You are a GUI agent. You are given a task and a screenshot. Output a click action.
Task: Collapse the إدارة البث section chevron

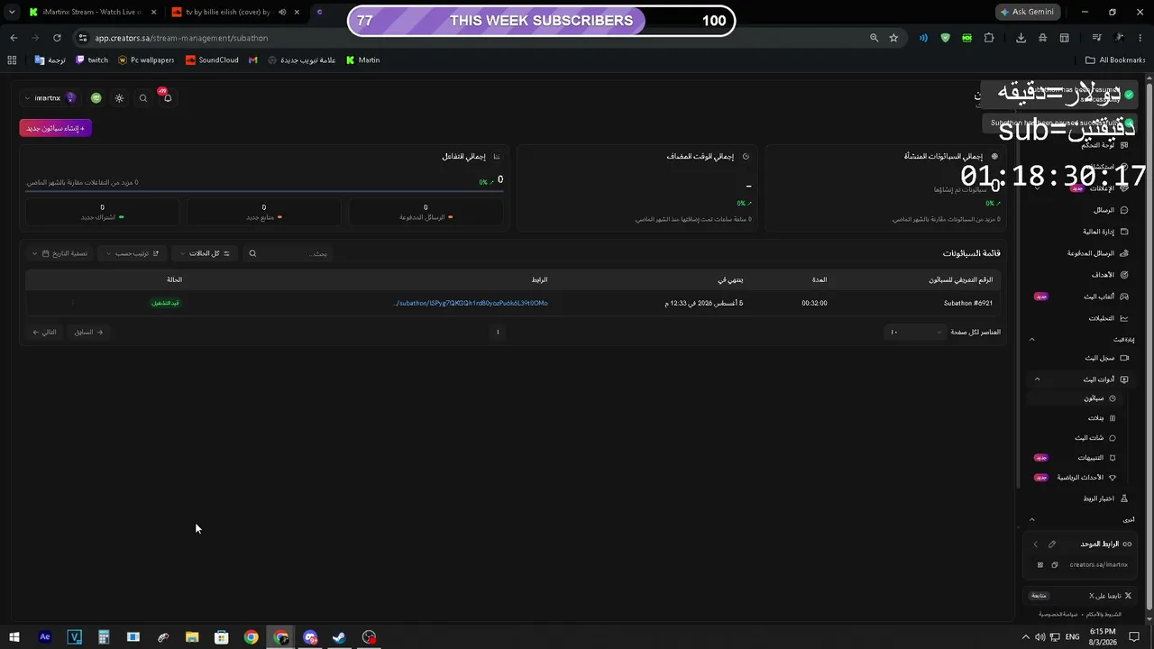[1032, 340]
